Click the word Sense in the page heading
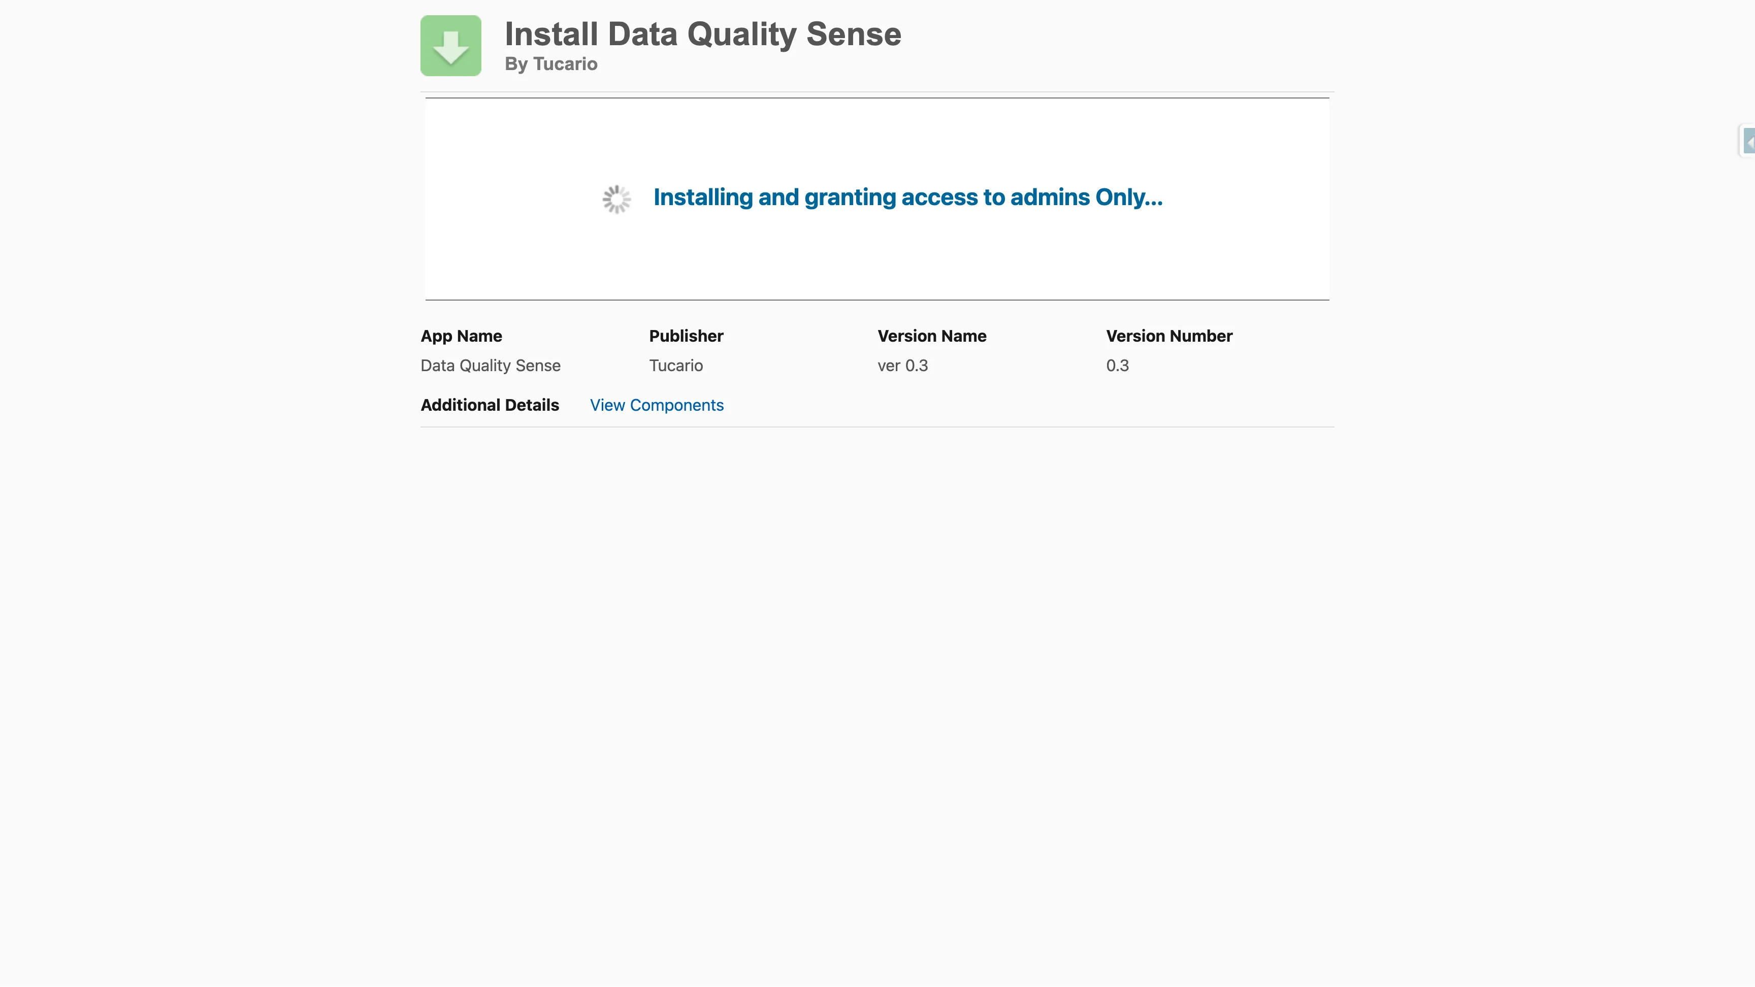The image size is (1755, 987). pyautogui.click(x=853, y=34)
